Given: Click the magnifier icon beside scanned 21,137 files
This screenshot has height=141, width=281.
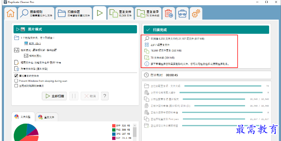Looking at the screenshot, I should coord(147,38).
